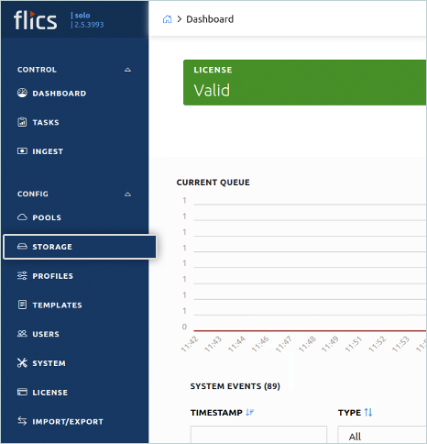Click the License card icon
The width and height of the screenshot is (427, 444).
[22, 392]
